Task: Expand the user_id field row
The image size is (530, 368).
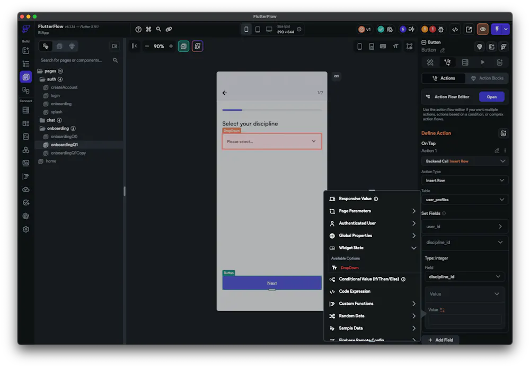Action: click(465, 227)
